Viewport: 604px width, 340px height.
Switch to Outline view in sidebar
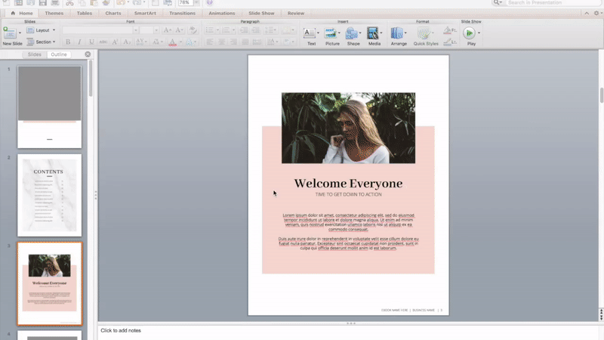click(x=59, y=54)
